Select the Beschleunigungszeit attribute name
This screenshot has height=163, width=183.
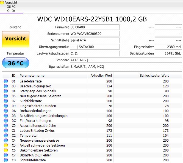pyautogui.click(x=35, y=86)
